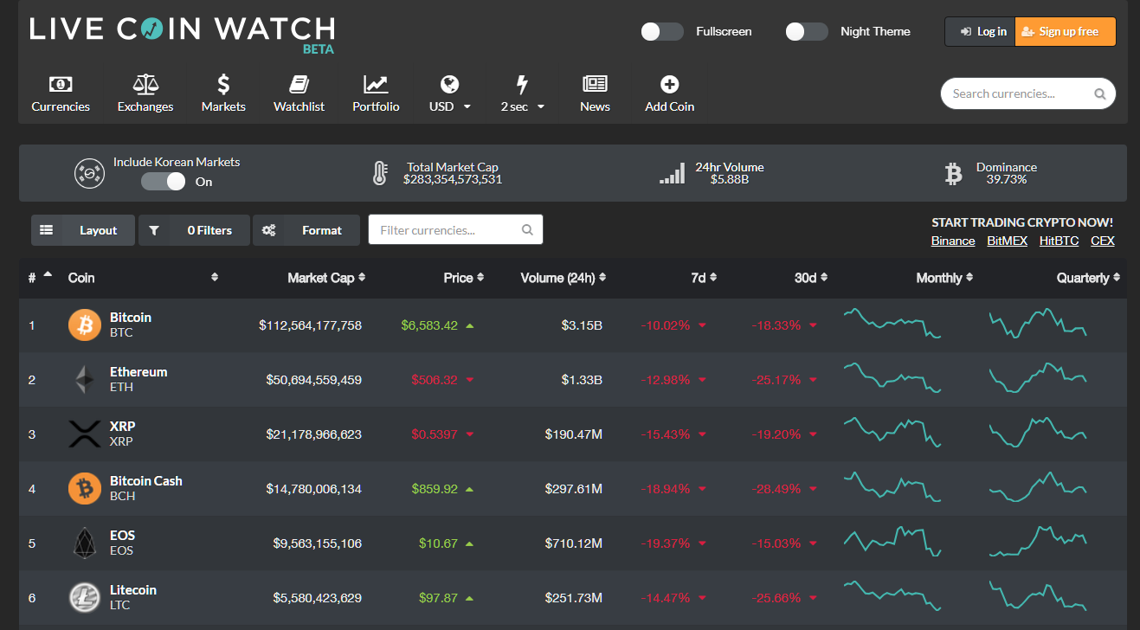Sort by the # rank column

pos(40,277)
